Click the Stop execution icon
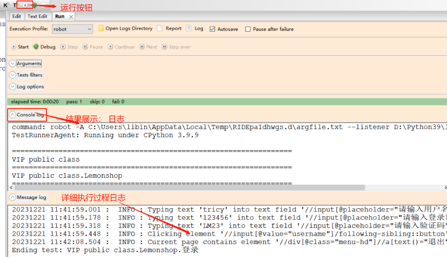447x257 pixels. [x=63, y=47]
